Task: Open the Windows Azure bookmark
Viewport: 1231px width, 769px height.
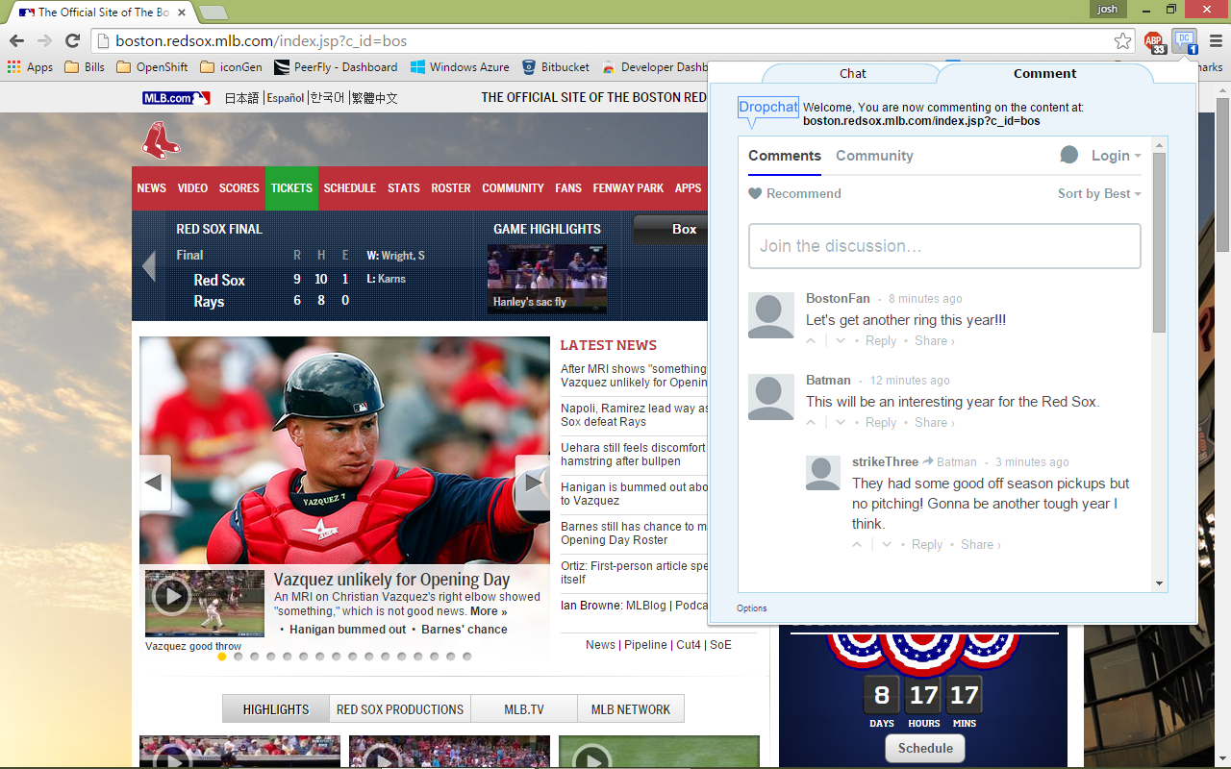Action: (x=460, y=67)
